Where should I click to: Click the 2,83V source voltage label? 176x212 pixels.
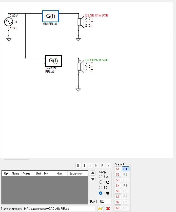click(x=14, y=15)
